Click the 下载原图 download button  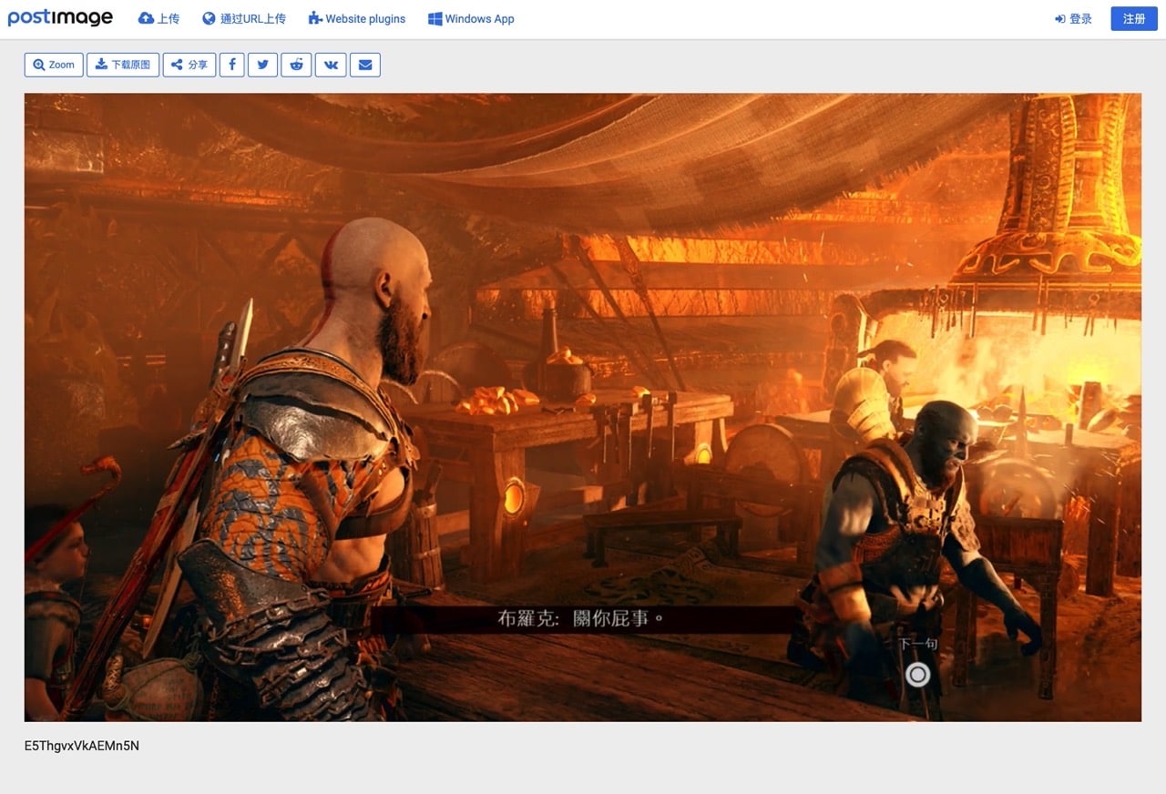click(x=123, y=65)
